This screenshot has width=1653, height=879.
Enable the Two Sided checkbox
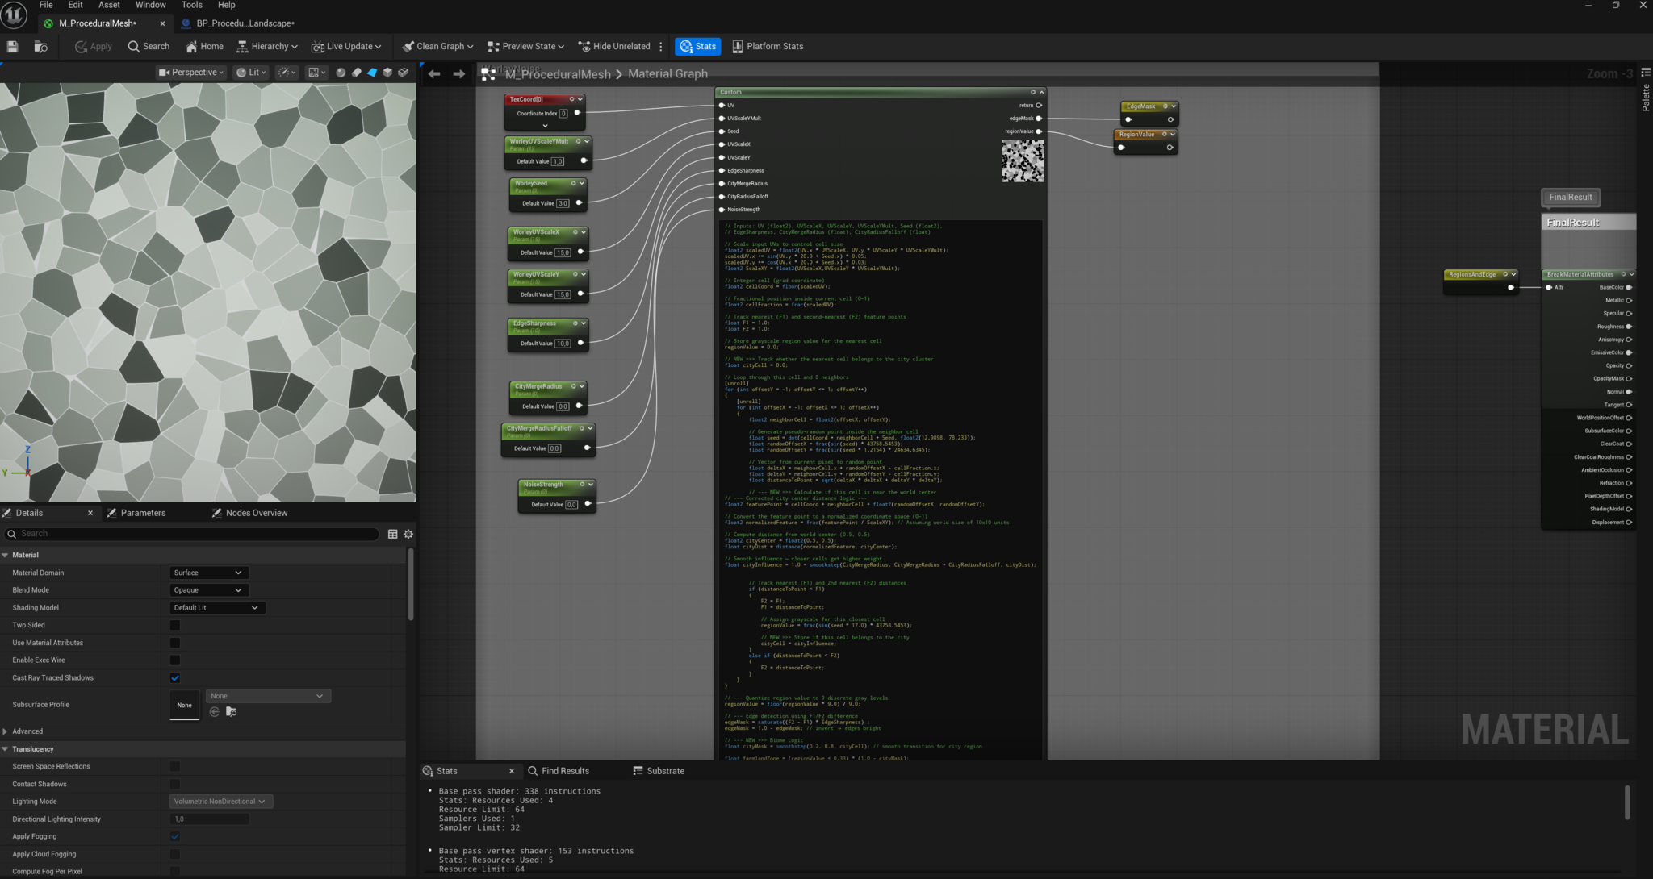[x=175, y=625]
